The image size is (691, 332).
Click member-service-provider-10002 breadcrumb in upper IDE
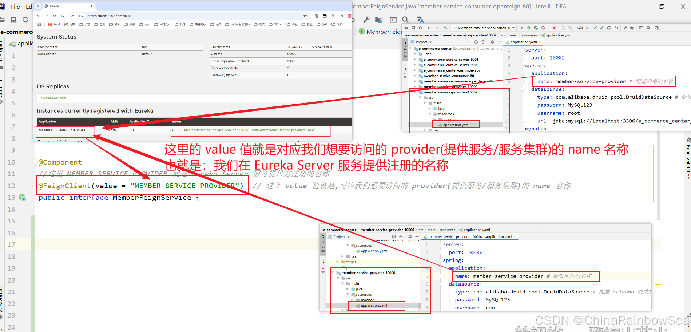(469, 35)
